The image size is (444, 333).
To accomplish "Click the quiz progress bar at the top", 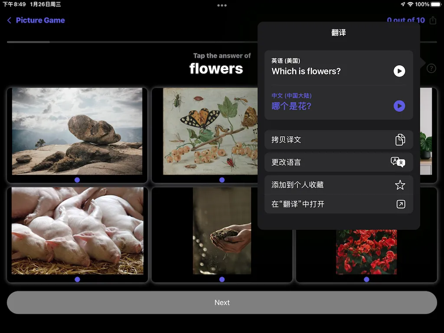I will (130, 42).
